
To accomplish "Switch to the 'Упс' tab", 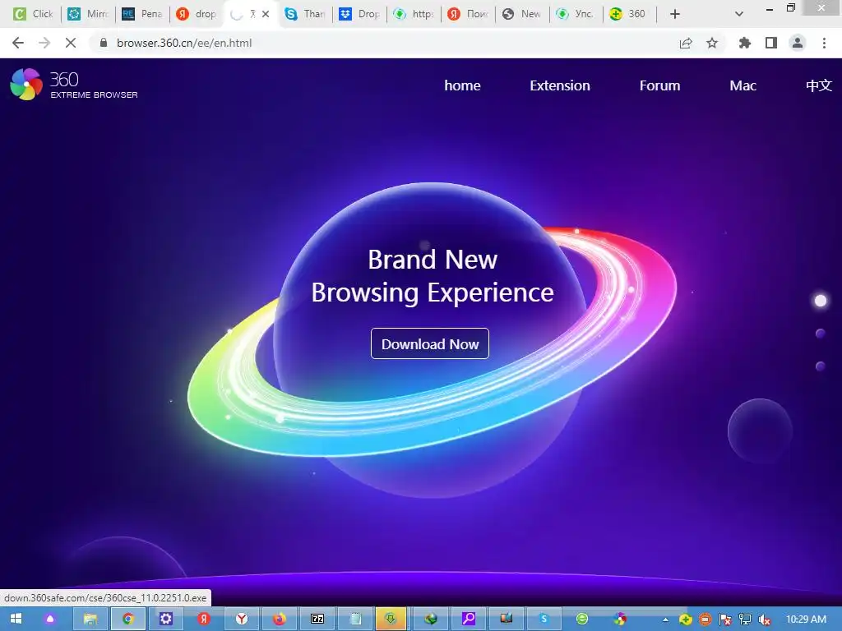I will (x=576, y=14).
